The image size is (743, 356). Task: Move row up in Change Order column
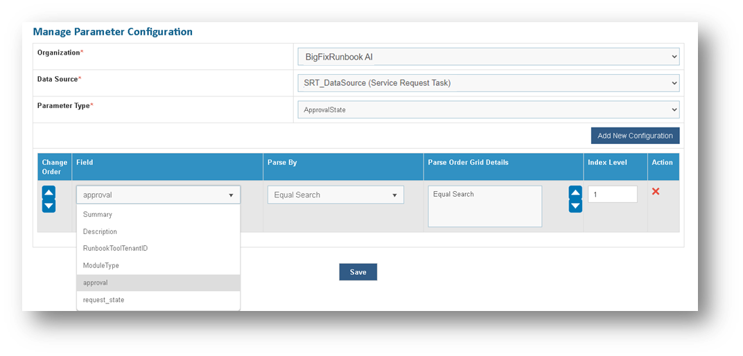[x=49, y=193]
